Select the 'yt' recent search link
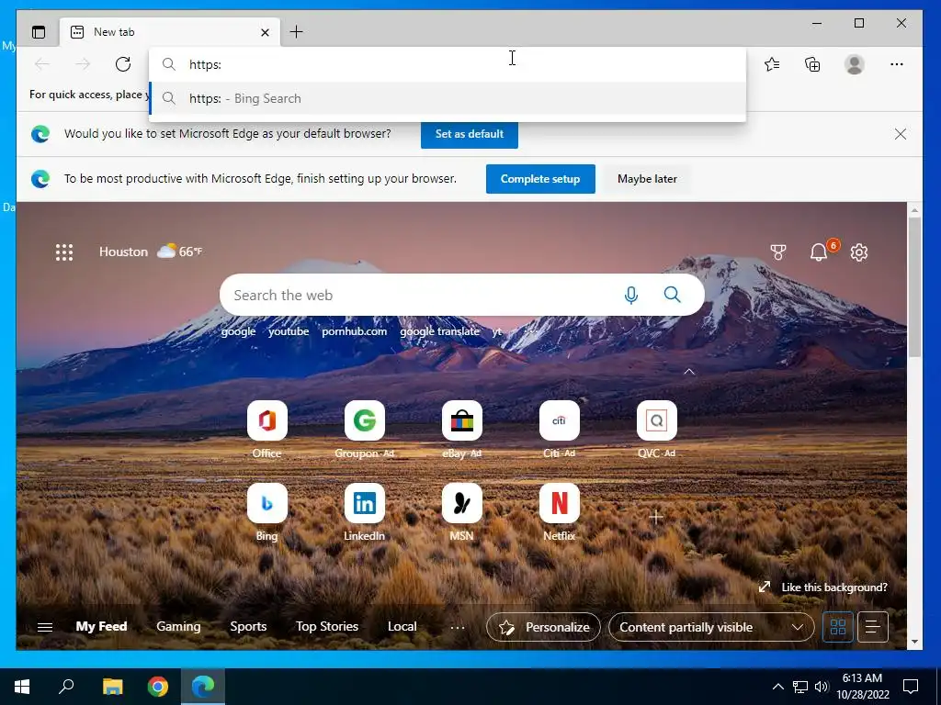Screen dimensions: 941x705 point(496,331)
